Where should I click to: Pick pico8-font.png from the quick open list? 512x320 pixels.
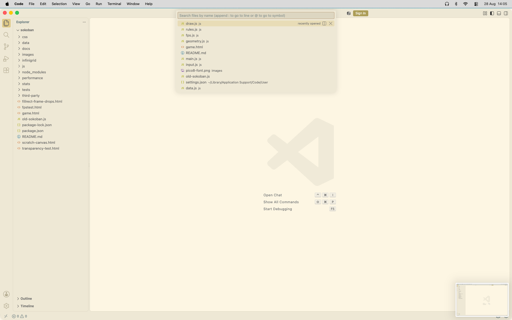(x=256, y=70)
